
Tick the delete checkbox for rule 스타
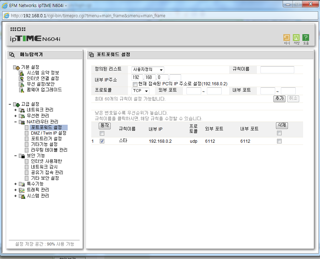[279, 141]
